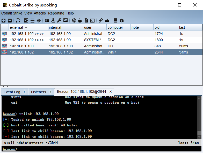Sort by the user column header
Viewport: 203px width, 153px height.
95,27
